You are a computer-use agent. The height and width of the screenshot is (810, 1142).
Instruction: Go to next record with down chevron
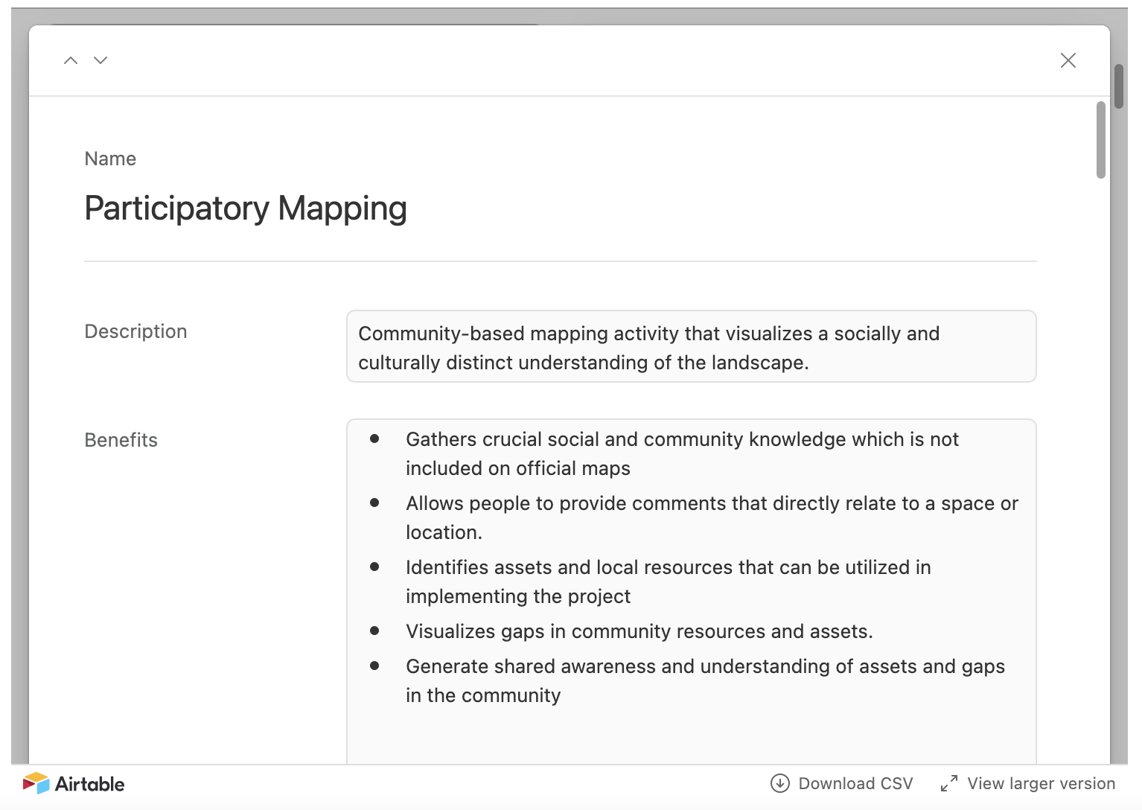pos(101,60)
